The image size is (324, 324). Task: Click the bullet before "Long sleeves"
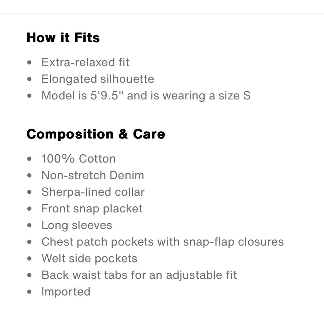coord(30,226)
